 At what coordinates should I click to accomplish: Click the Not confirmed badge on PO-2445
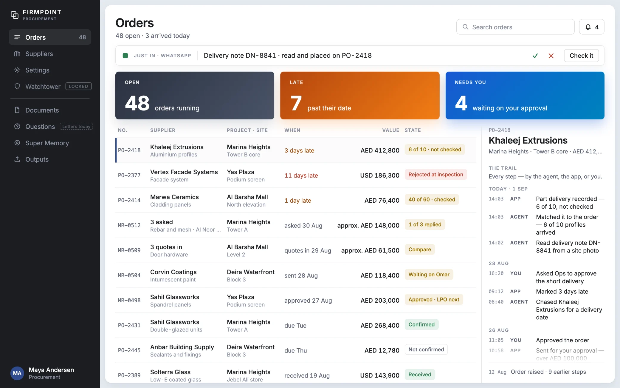[x=426, y=349]
